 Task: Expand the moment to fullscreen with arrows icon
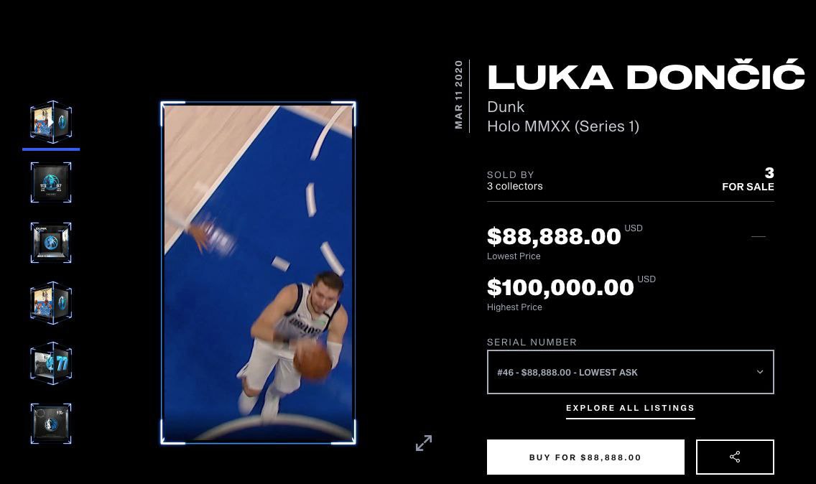tap(424, 443)
